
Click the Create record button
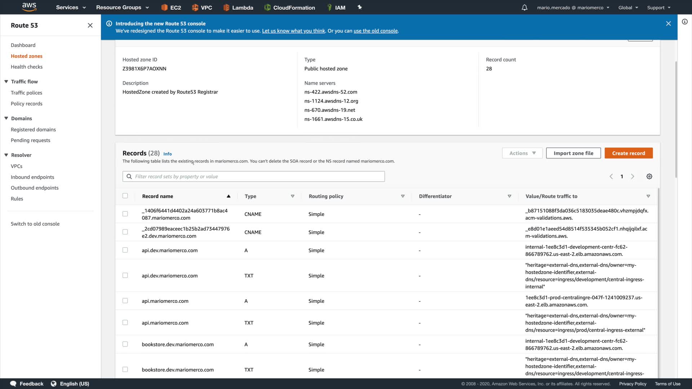pos(628,153)
